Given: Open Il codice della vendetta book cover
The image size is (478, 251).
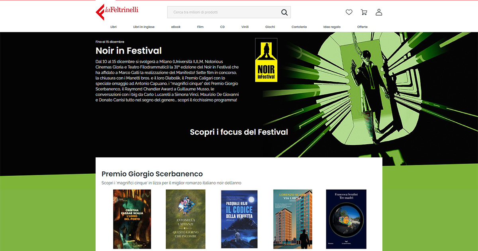Looking at the screenshot, I should [239, 220].
